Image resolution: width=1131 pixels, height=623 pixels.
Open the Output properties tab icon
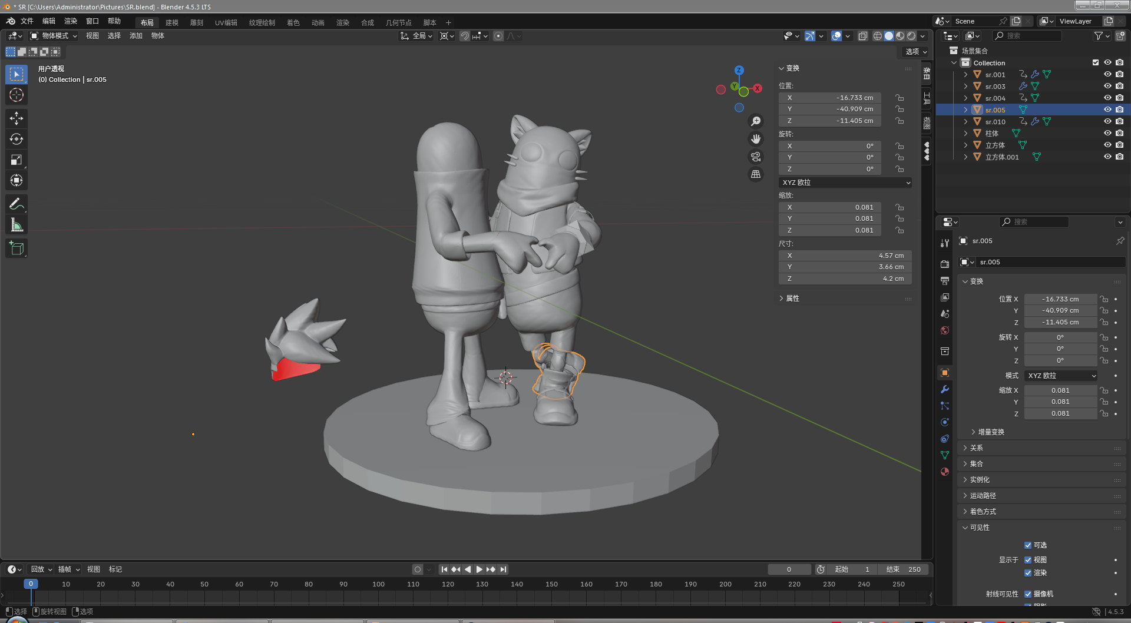point(945,281)
